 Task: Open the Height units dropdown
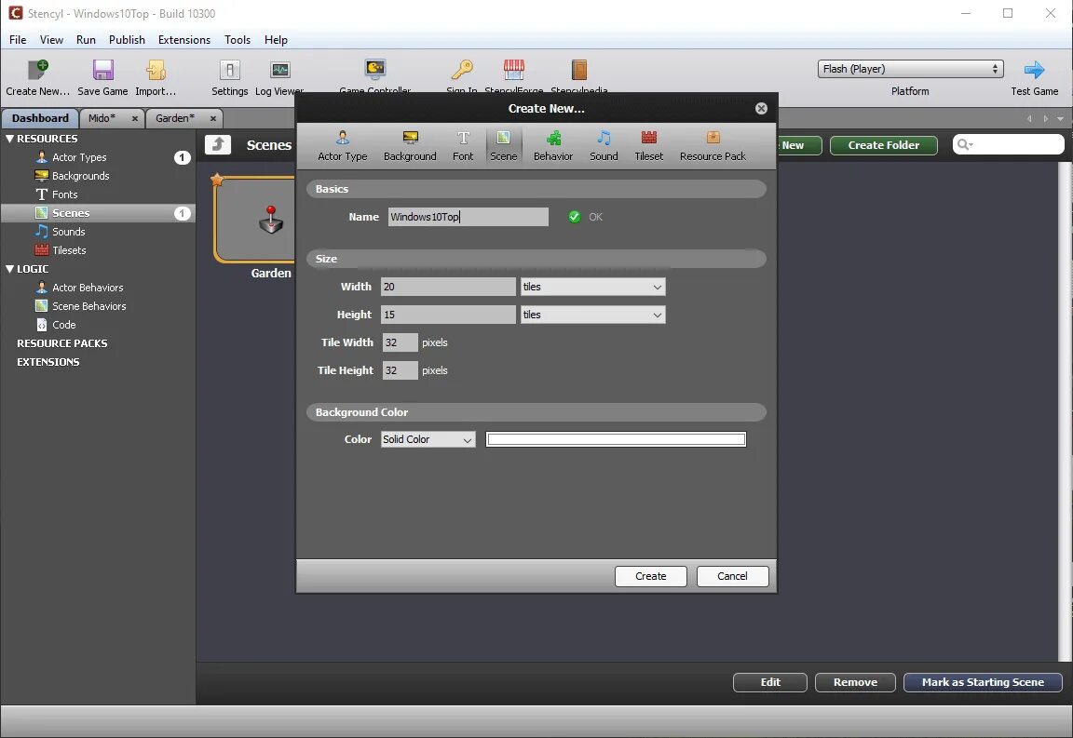pos(592,315)
